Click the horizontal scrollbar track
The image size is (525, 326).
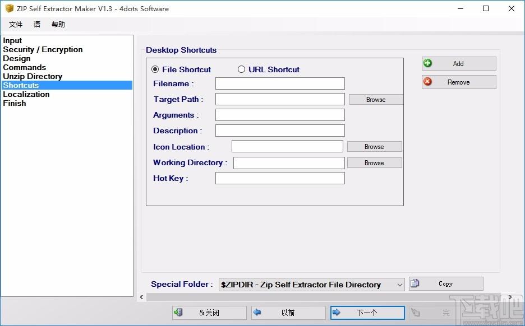pos(325,297)
